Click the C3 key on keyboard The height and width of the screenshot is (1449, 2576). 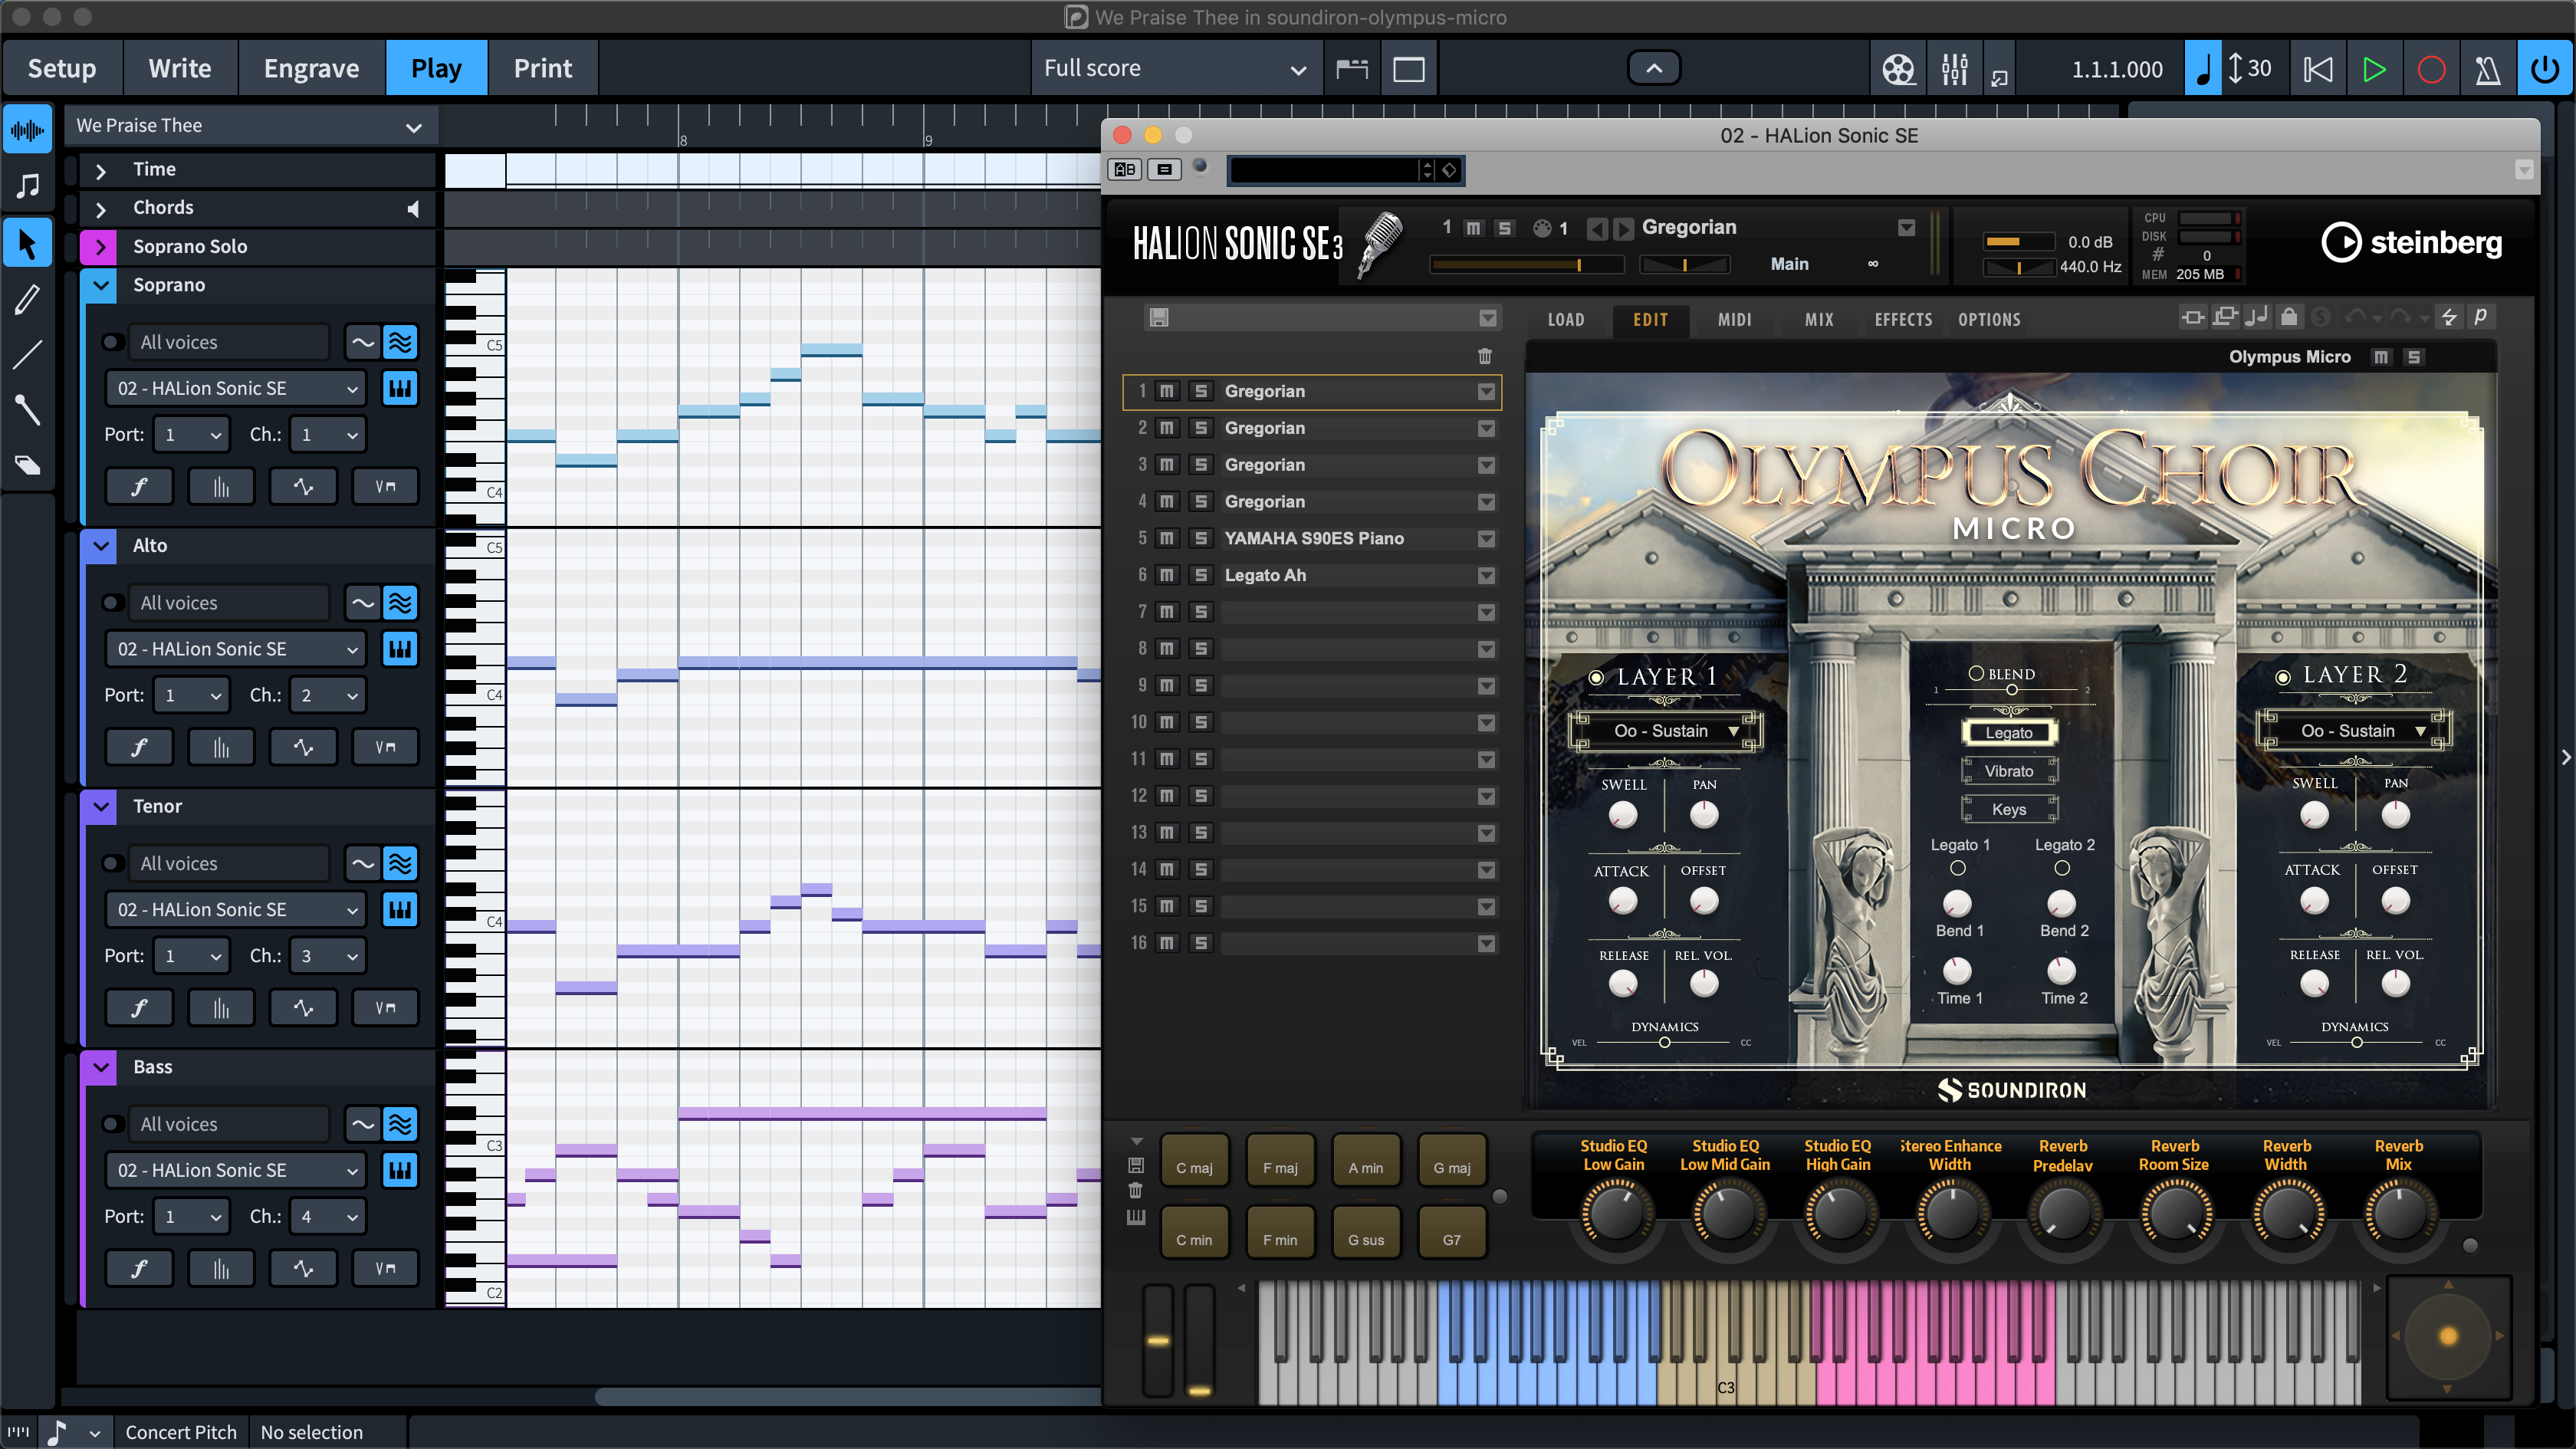pyautogui.click(x=1726, y=1375)
